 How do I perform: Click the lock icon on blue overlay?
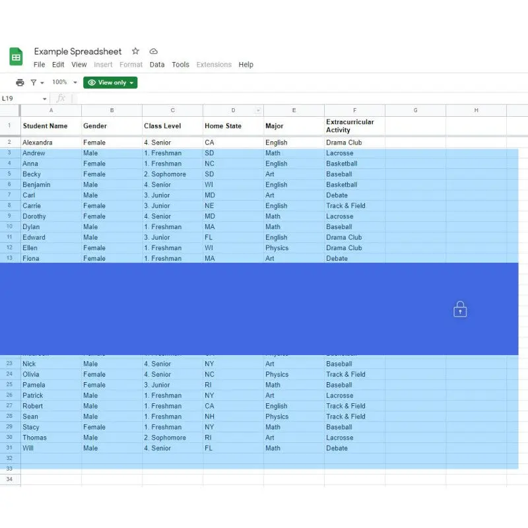coord(460,309)
